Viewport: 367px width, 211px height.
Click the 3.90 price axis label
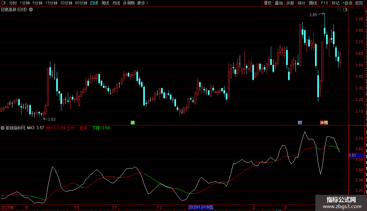[359, 19]
